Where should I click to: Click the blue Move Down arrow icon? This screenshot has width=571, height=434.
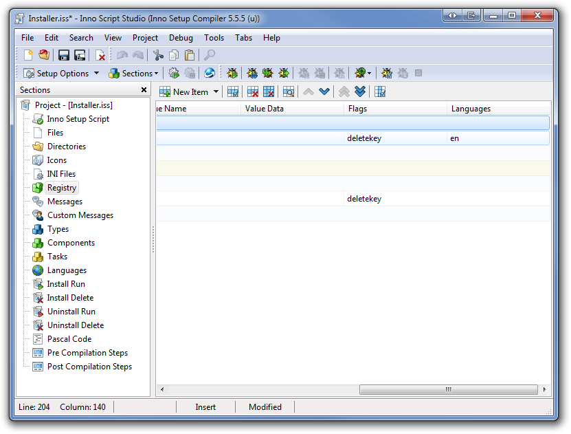[324, 91]
